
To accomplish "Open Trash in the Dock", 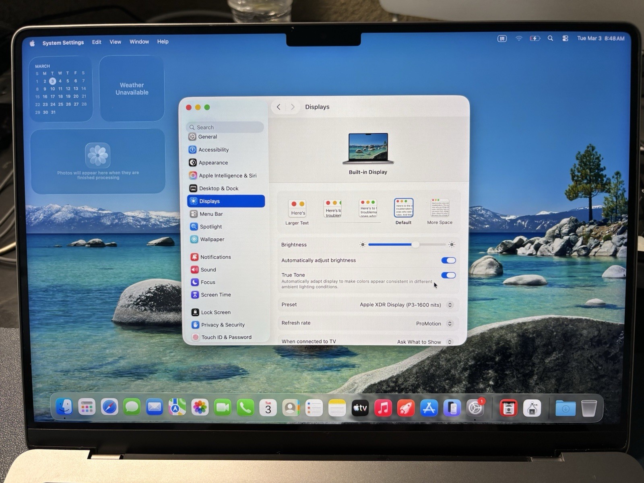I will pyautogui.click(x=589, y=409).
